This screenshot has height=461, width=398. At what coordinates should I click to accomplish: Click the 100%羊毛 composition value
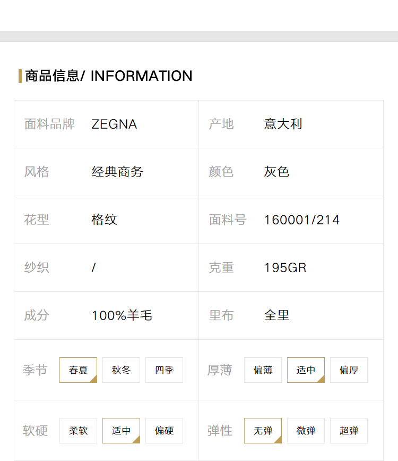coord(122,315)
